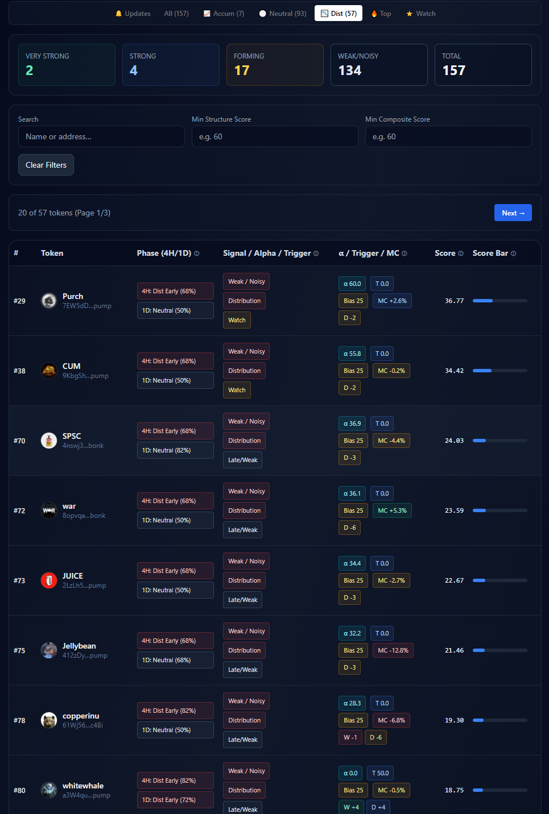Open the CUM token name
Screen dimensions: 549x814
pyautogui.click(x=72, y=366)
